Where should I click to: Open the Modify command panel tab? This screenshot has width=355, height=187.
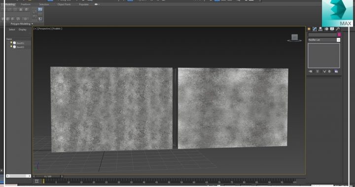(315, 29)
